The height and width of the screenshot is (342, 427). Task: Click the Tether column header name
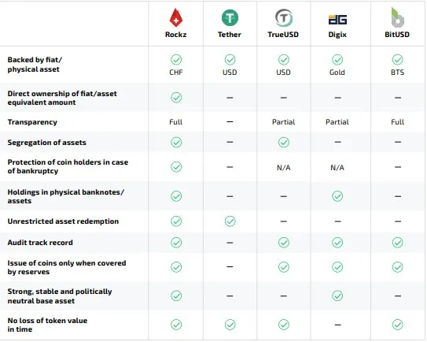point(230,35)
